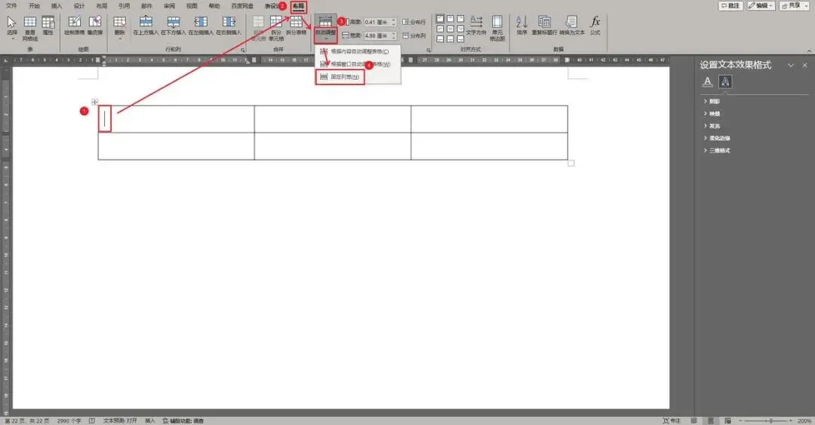Open table 属性 properties
Image resolution: width=815 pixels, height=425 pixels.
(x=48, y=26)
